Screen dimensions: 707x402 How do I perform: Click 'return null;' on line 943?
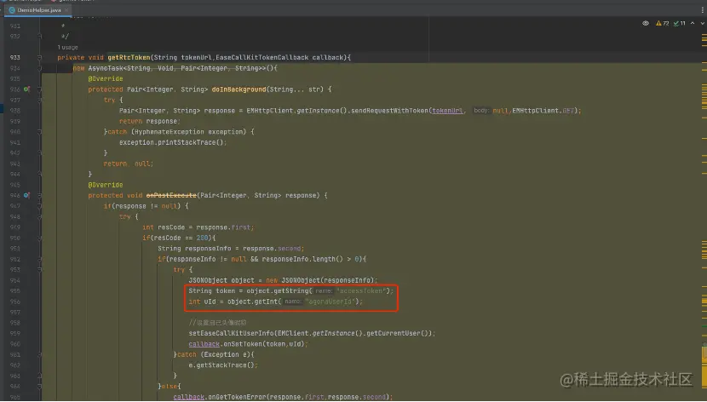129,164
